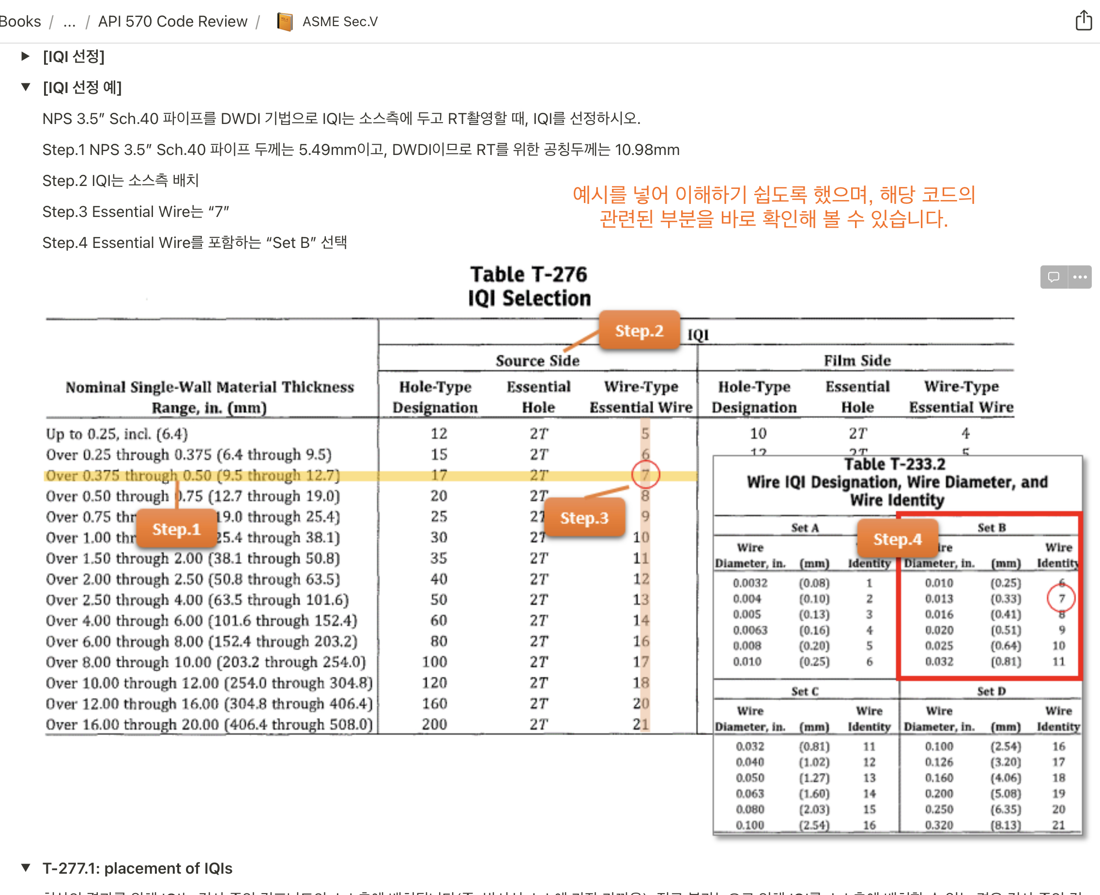
Task: Click the Step.3 badge near Essential Wire 7
Action: tap(584, 518)
